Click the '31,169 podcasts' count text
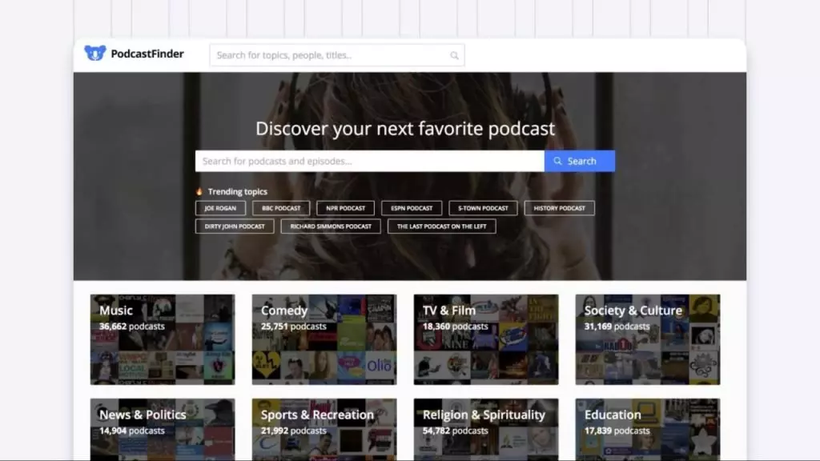The image size is (820, 461). point(617,327)
